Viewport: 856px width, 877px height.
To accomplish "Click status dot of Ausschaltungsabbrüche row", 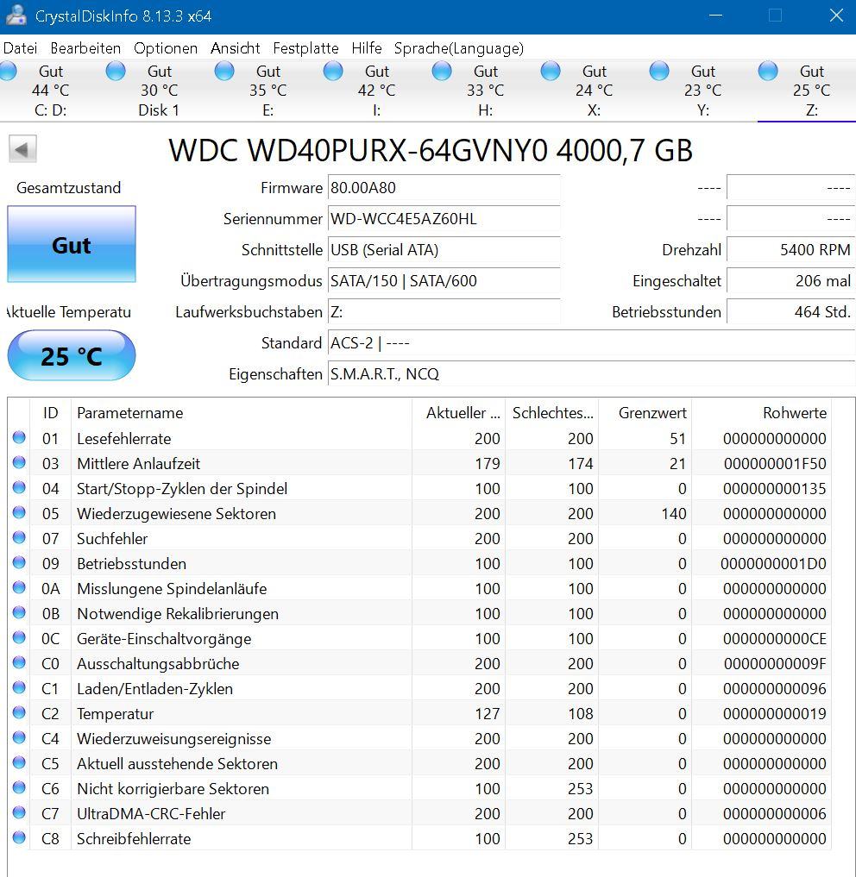I will click(x=19, y=662).
